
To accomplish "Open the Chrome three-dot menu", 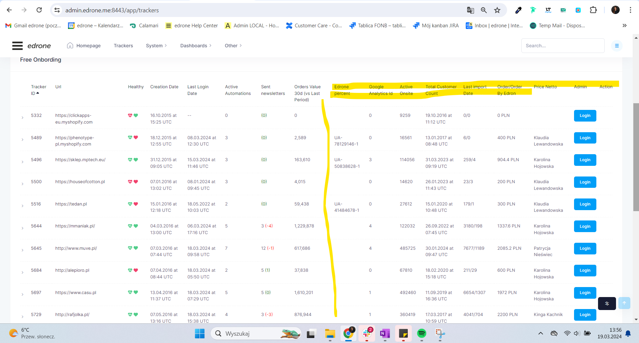I will click(630, 10).
